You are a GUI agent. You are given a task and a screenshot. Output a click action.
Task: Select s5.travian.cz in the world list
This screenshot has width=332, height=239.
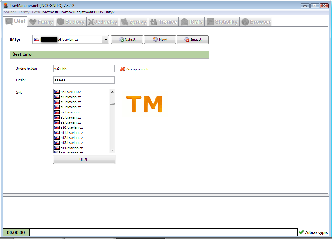[81, 102]
